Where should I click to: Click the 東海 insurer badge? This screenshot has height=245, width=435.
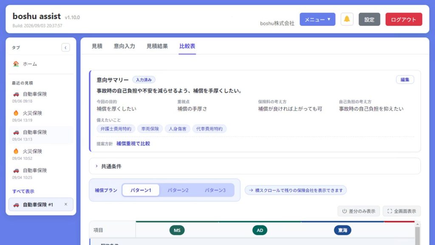pos(342,230)
